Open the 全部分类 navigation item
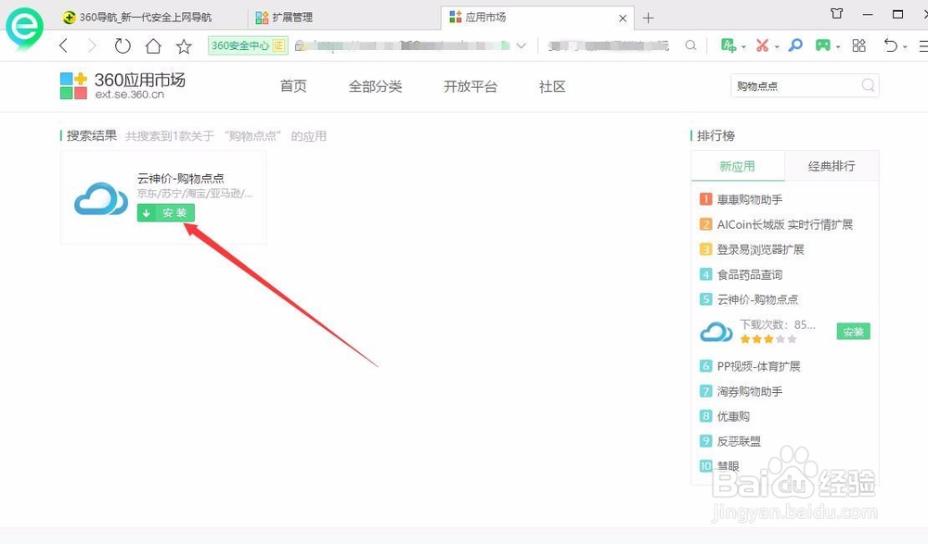Viewport: 928px width, 544px height. point(375,86)
